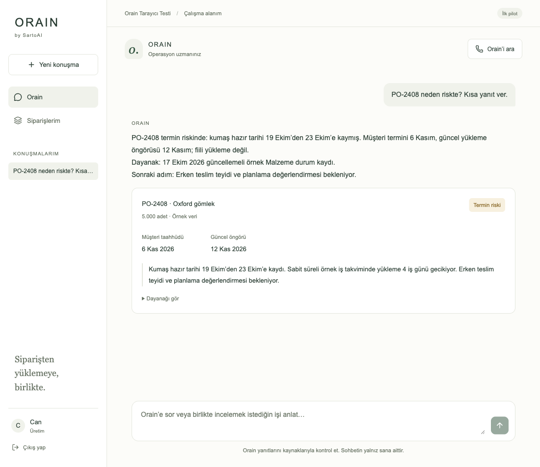Open the Siparişlerim sidebar menu item

pyautogui.click(x=53, y=120)
